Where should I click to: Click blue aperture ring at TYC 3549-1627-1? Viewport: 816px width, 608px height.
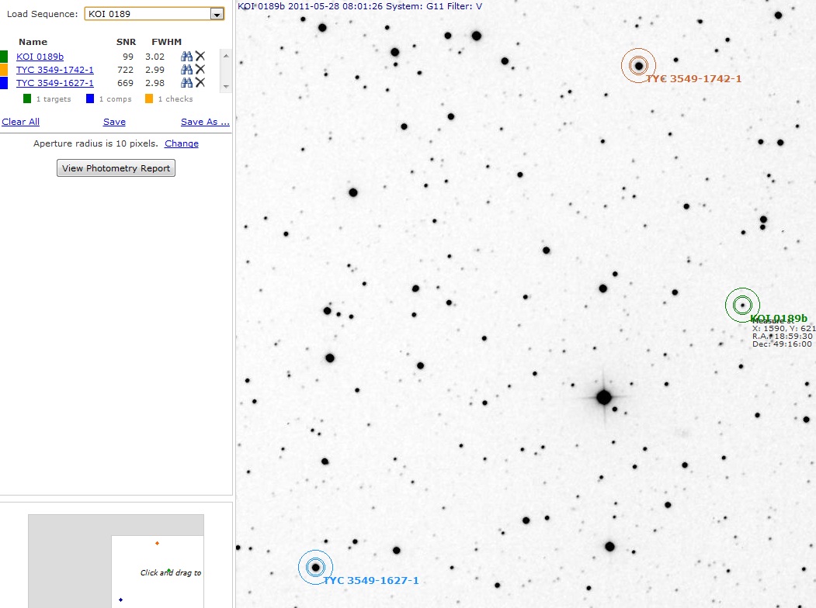[x=315, y=568]
